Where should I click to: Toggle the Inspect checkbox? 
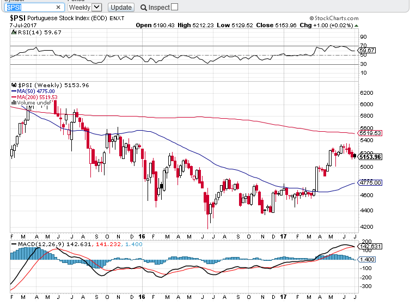click(174, 7)
